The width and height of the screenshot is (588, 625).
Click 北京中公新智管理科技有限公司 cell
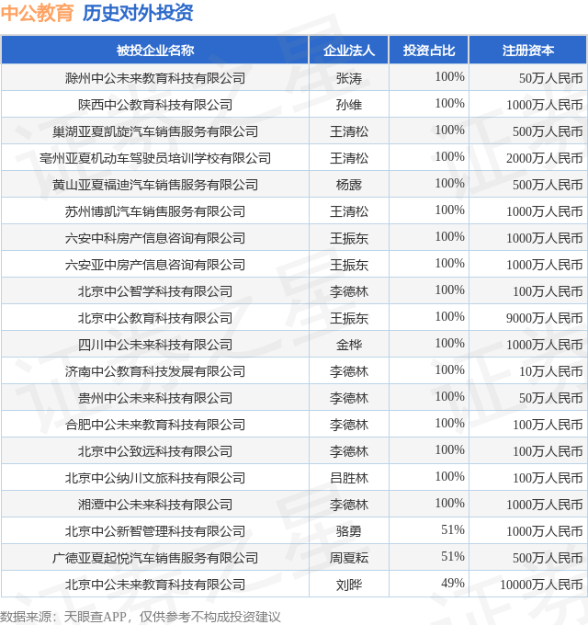(155, 532)
